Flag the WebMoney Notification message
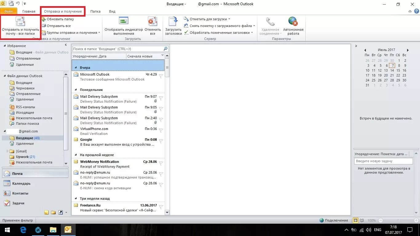 (161, 163)
